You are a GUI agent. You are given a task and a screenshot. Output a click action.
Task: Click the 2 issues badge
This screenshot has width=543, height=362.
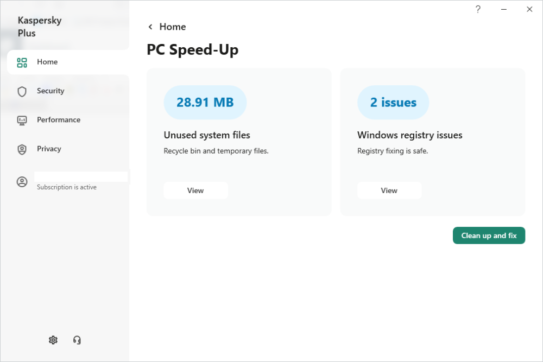point(393,103)
